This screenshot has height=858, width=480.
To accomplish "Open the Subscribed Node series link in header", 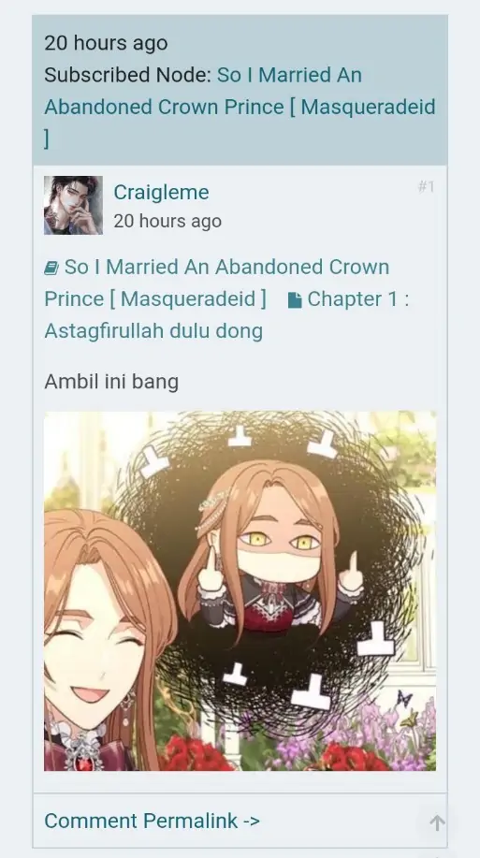I will (x=240, y=107).
